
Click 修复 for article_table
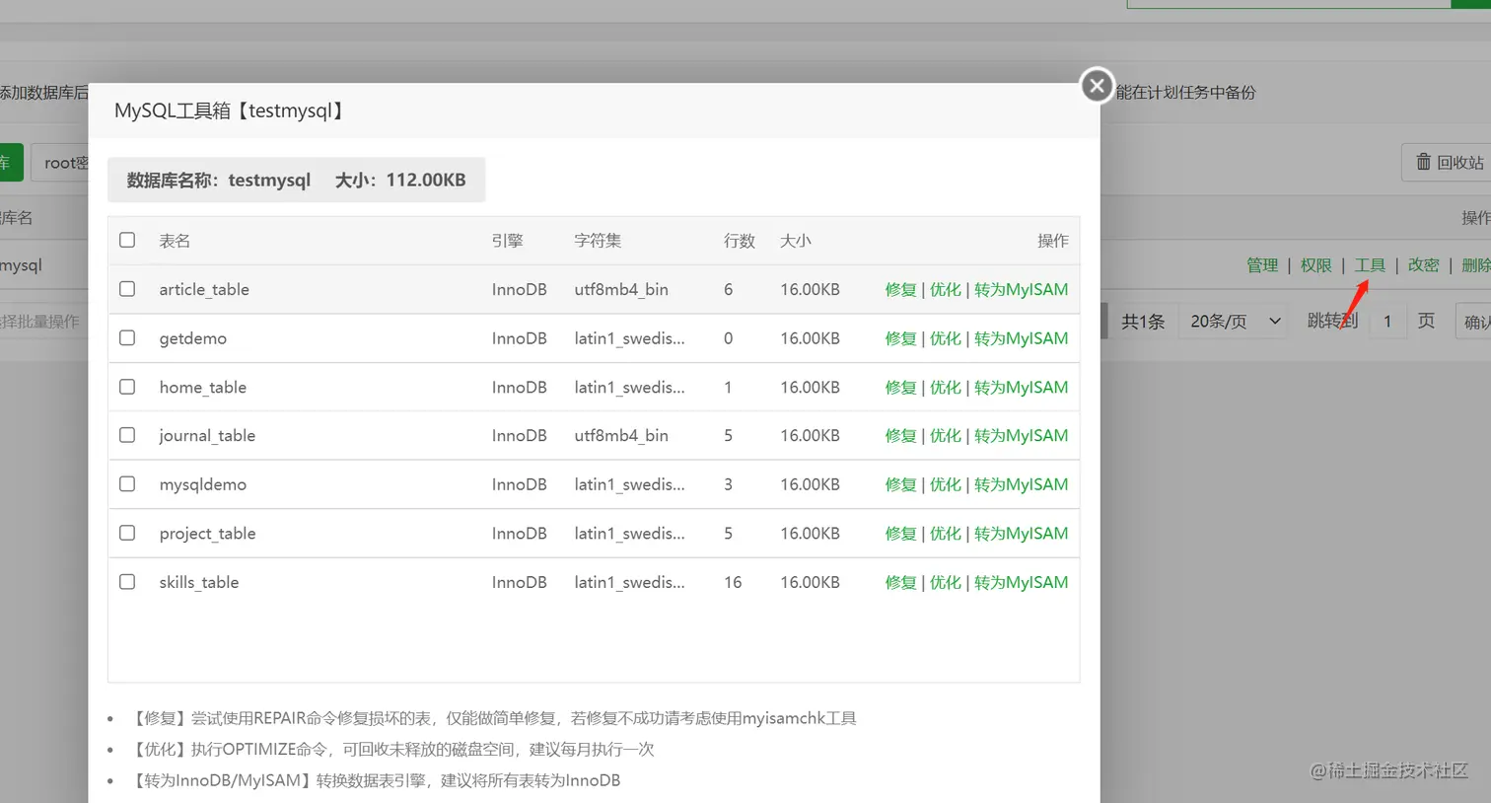click(x=900, y=289)
